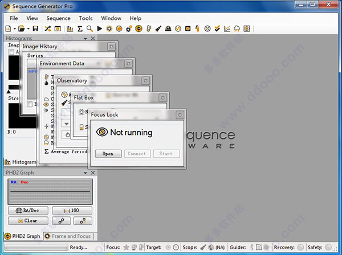The height and width of the screenshot is (255, 342).
Task: Open the Window menu
Action: click(x=111, y=18)
